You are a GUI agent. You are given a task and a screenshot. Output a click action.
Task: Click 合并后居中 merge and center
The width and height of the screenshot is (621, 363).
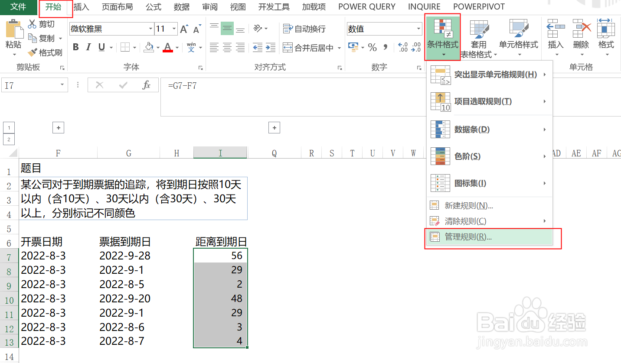(x=309, y=48)
